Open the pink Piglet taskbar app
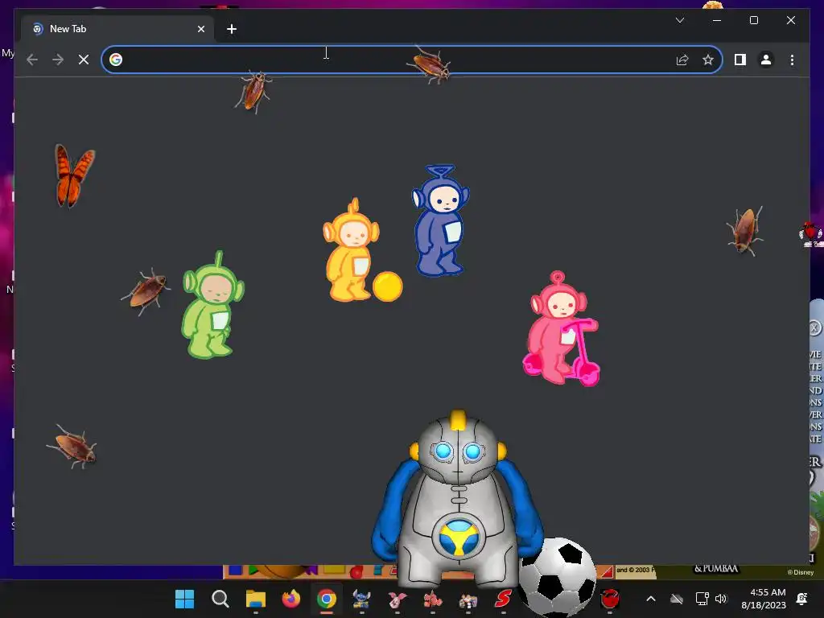The height and width of the screenshot is (618, 824). pyautogui.click(x=398, y=599)
